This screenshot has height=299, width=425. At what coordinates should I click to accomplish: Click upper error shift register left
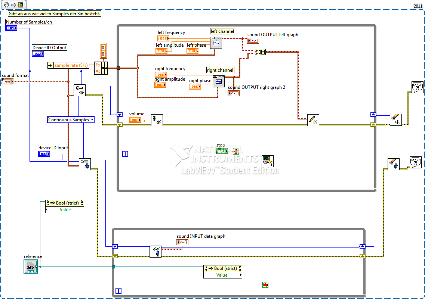(120, 125)
